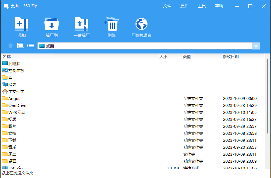Screen dimensions: 271x178
Task: Click the OneDrive folder icon
Action: (x=5, y=105)
